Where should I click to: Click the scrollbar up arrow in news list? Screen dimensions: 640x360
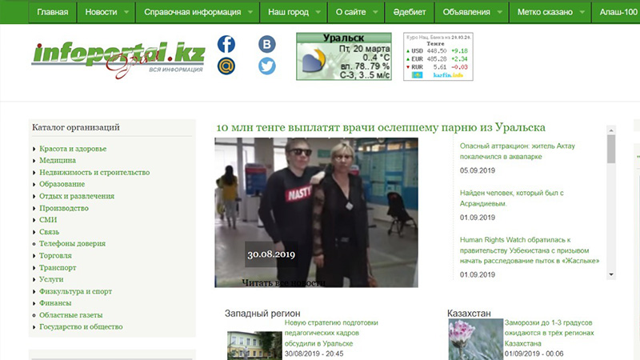tap(611, 130)
